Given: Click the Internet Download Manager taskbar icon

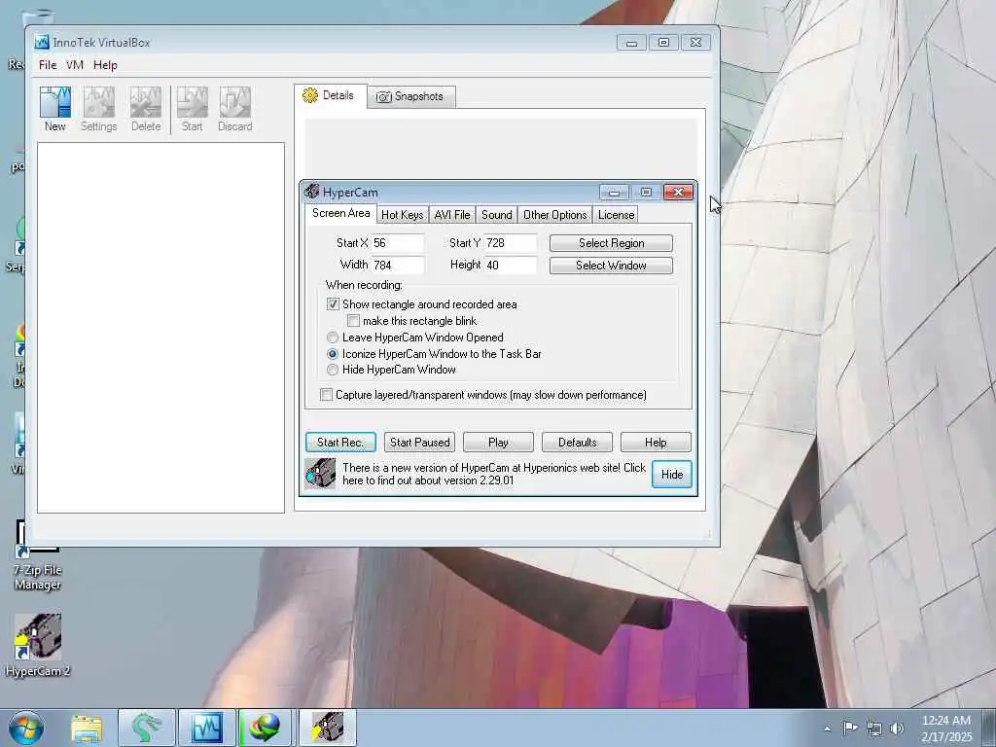Looking at the screenshot, I should (x=266, y=728).
